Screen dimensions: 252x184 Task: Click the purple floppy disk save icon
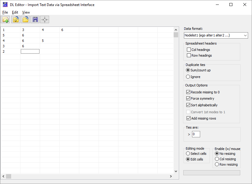pyautogui.click(x=35, y=20)
